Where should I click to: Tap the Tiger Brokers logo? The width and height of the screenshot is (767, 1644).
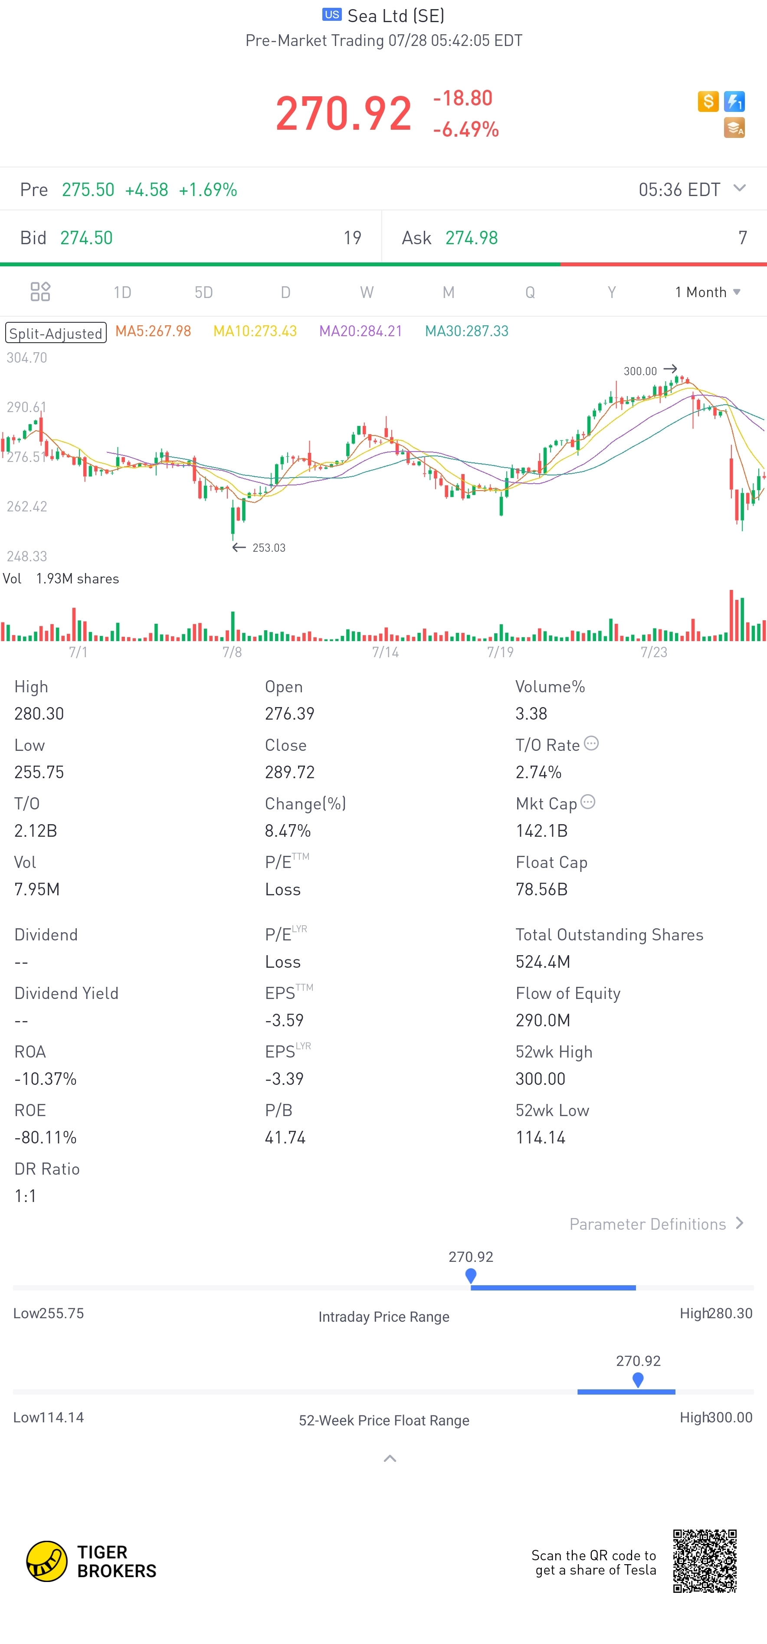(x=91, y=1561)
